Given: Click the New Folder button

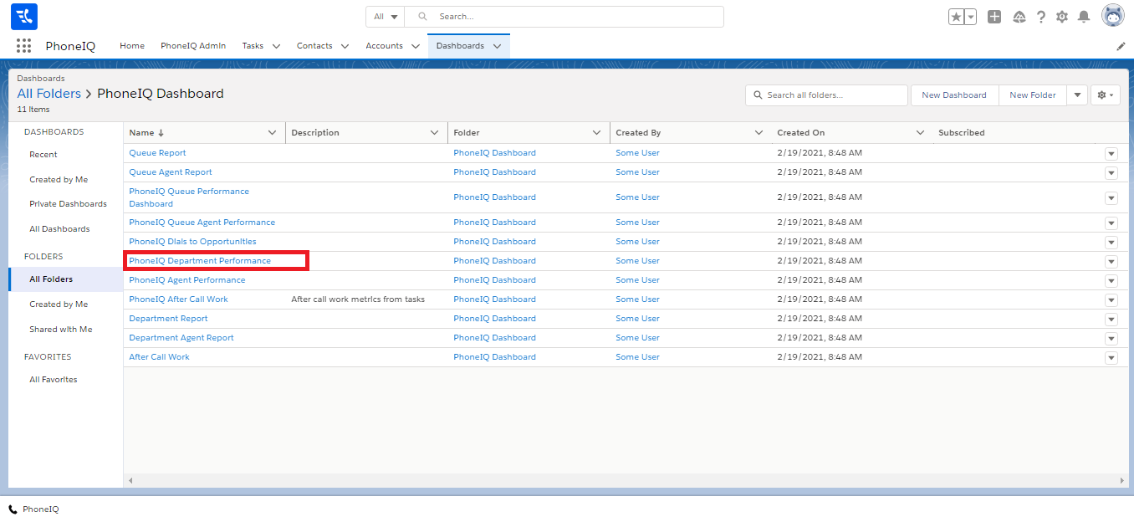Looking at the screenshot, I should [1033, 95].
